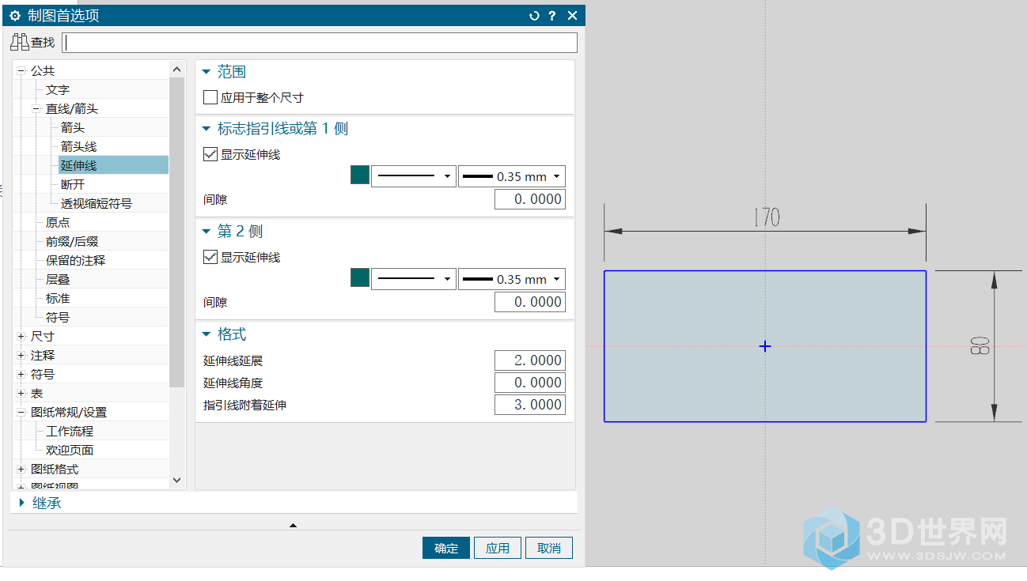Click the 延伸线延展 value field
Screen dimensions: 1027x581
(x=530, y=360)
